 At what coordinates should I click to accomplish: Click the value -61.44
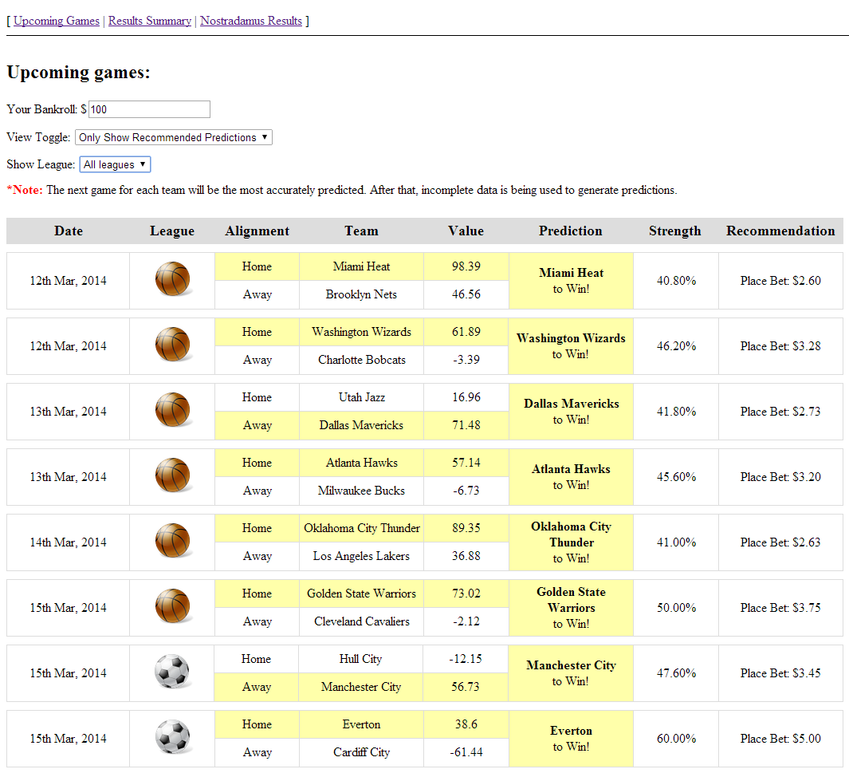point(466,753)
